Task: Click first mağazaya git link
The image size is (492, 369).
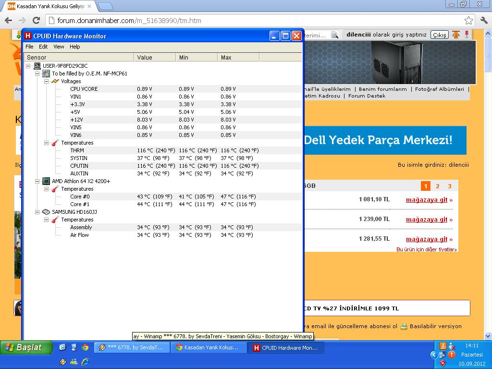Action: [x=429, y=199]
